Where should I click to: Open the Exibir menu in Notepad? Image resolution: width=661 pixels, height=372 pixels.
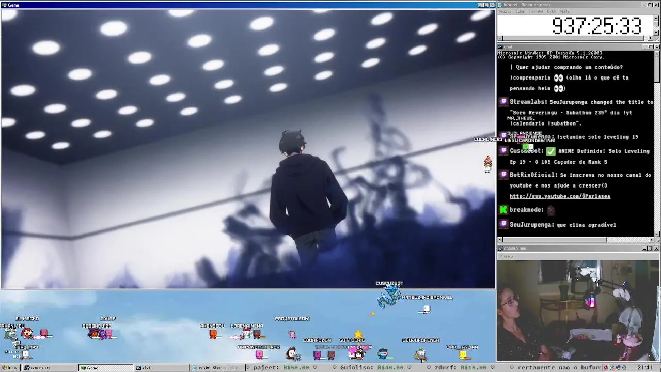[x=551, y=11]
